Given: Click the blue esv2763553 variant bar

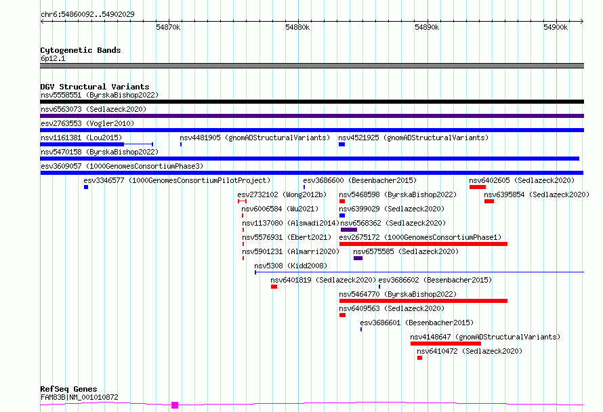Looking at the screenshot, I should pos(312,130).
